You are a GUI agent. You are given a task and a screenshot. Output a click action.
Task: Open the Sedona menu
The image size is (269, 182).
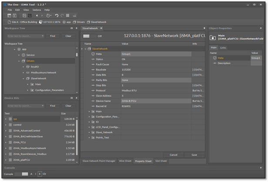[36, 10]
